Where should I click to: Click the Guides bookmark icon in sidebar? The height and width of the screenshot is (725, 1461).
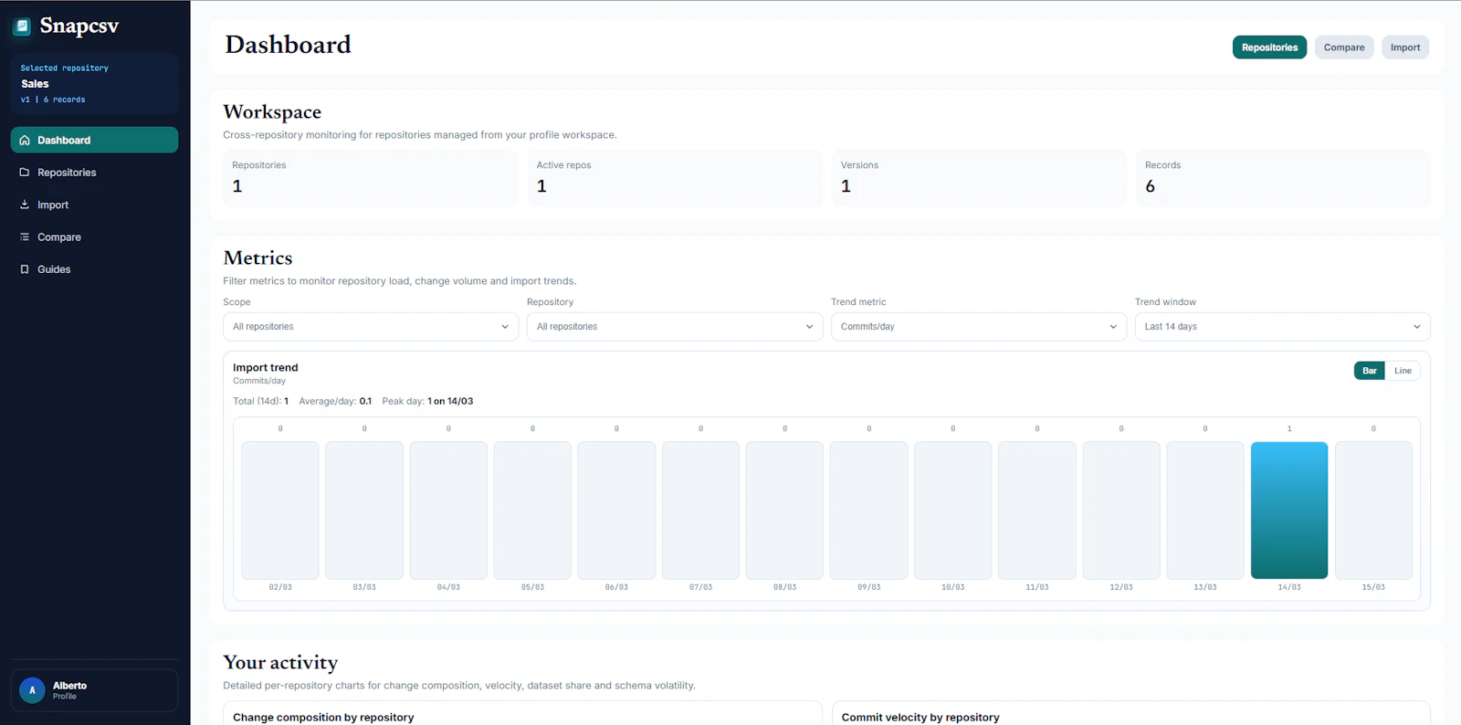25,269
